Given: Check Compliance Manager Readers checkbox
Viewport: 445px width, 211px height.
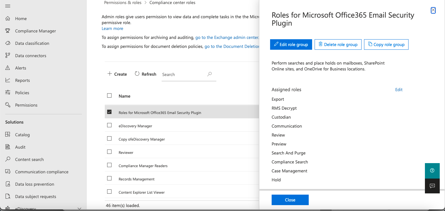Looking at the screenshot, I should click(x=109, y=165).
